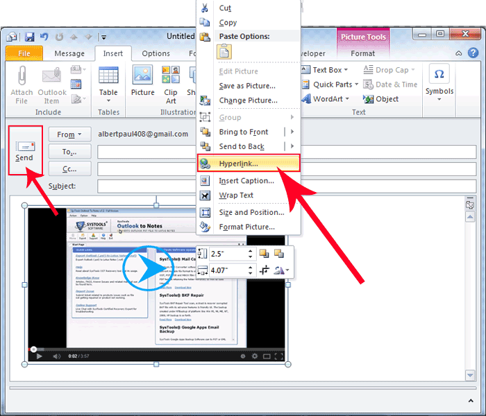The image size is (486, 416).
Task: Click the video player settings gear
Action: click(255, 356)
